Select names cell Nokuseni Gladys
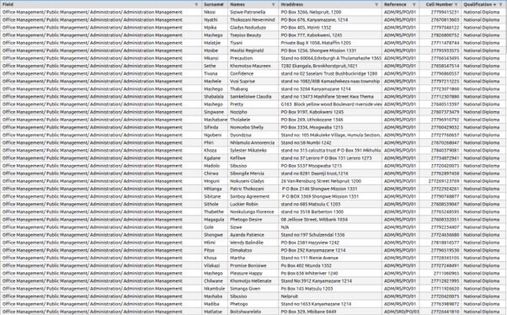507x315 pixels. pyautogui.click(x=253, y=181)
